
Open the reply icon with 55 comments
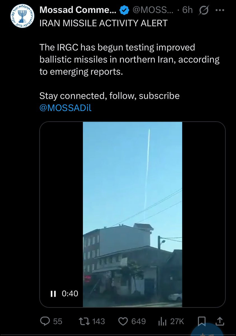(x=45, y=321)
